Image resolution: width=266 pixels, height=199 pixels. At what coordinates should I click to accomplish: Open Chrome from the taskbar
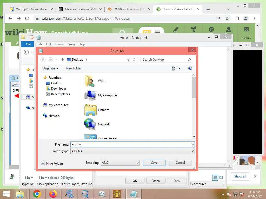coord(37,194)
